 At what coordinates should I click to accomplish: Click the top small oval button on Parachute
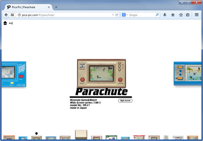tap(119, 63)
